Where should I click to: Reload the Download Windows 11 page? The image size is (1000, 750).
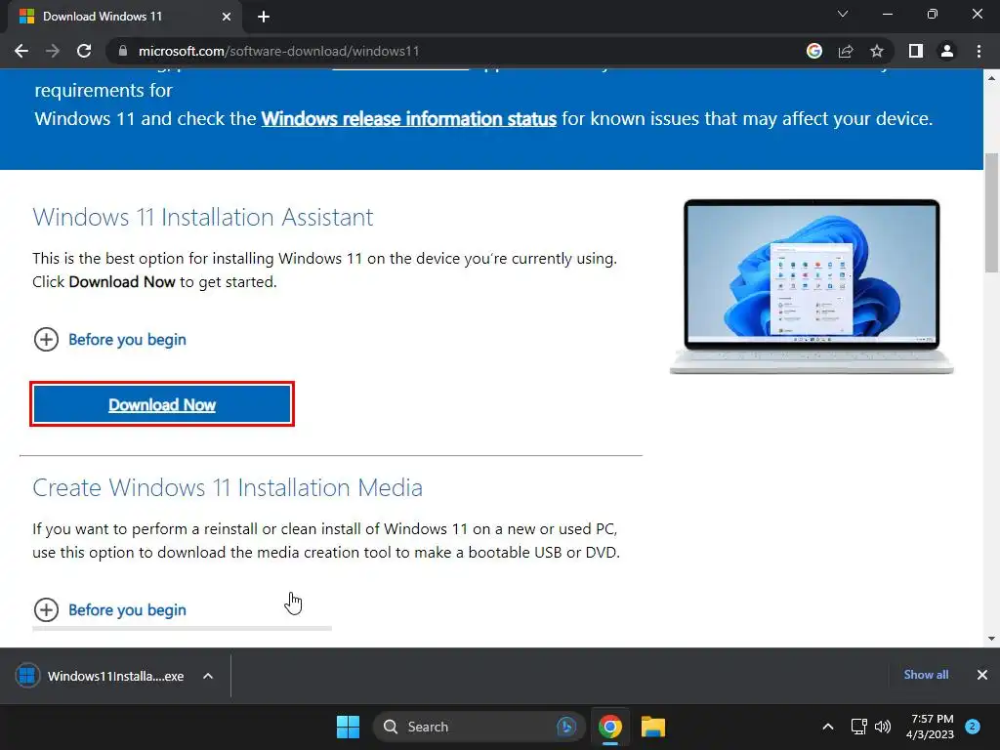click(84, 51)
